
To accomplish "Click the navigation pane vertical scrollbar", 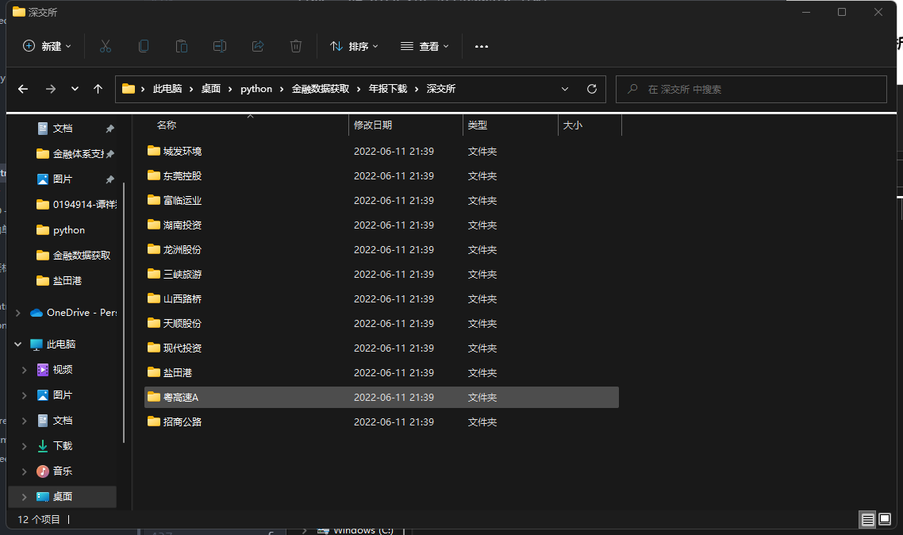I will (x=124, y=313).
